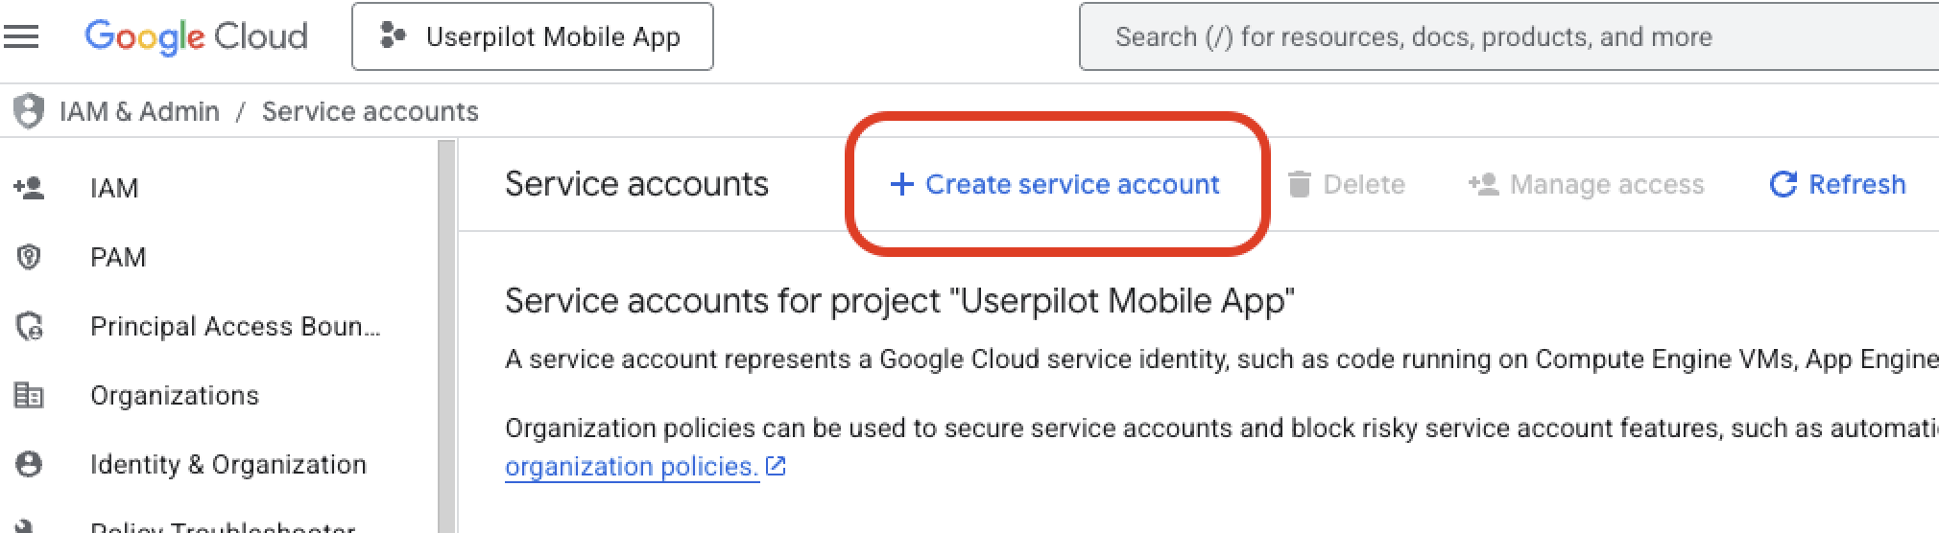Click the sidebar vertical scrollbar

coord(446,336)
